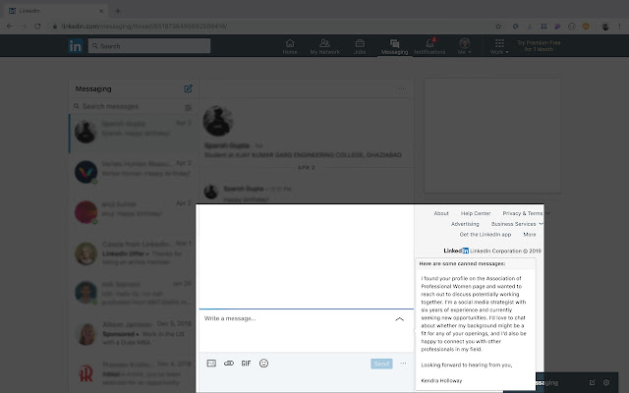Open Sponsored Duke MBA conversation
Screen dimensions: 629x393
[x=134, y=333]
